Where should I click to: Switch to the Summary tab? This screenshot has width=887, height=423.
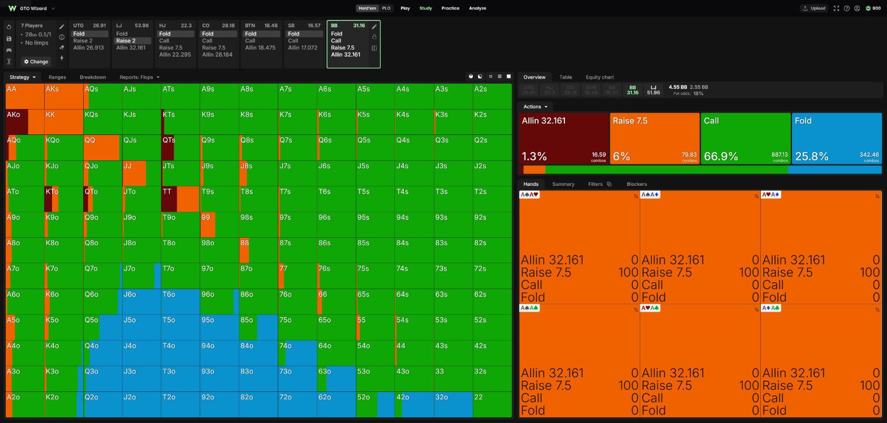pyautogui.click(x=563, y=184)
